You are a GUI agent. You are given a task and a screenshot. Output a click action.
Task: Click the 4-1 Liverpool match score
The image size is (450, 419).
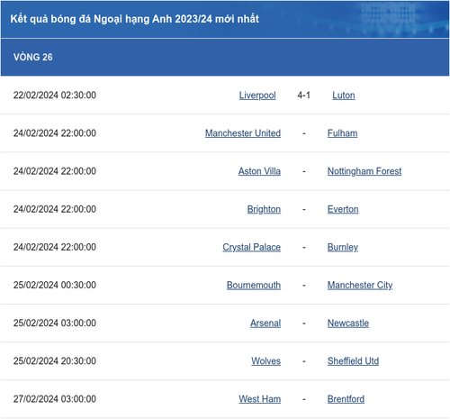304,96
